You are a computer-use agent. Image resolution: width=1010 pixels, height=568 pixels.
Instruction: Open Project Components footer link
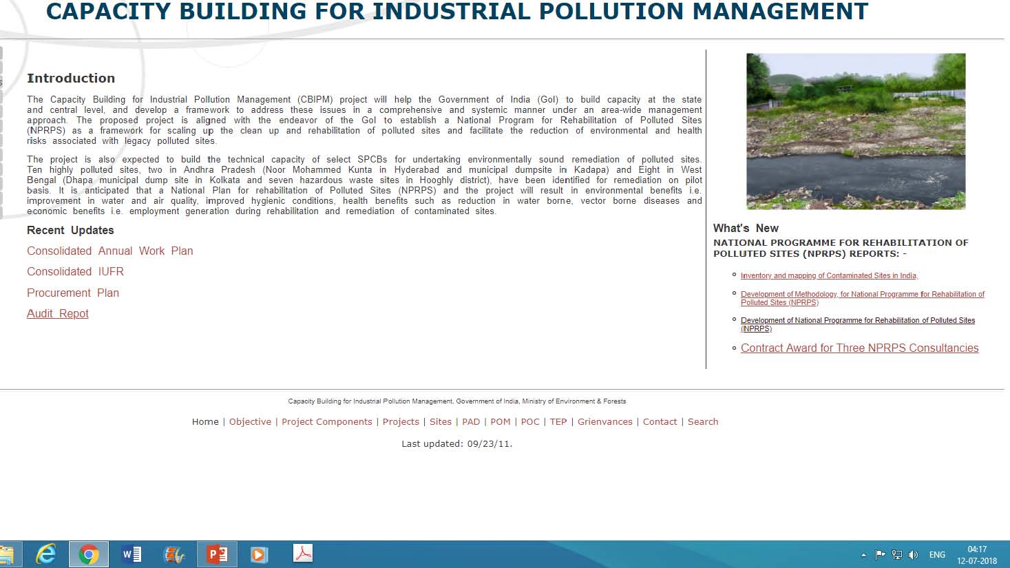point(327,422)
